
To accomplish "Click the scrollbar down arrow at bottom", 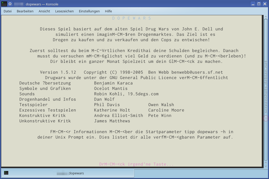I will pos(266,166).
